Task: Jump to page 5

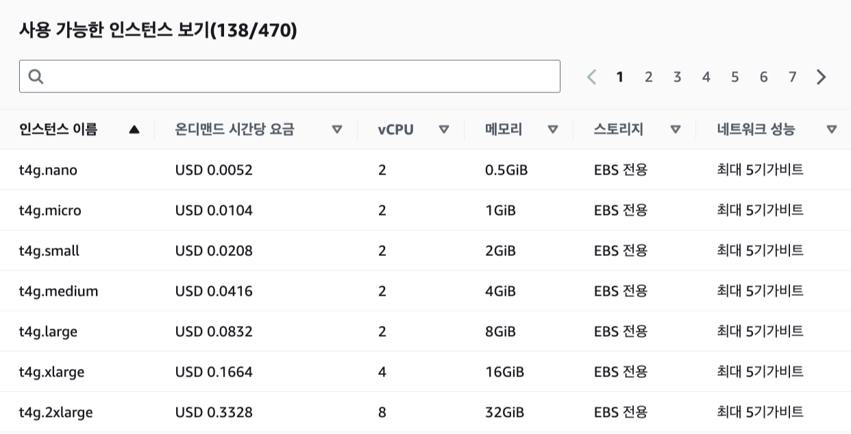Action: point(735,77)
